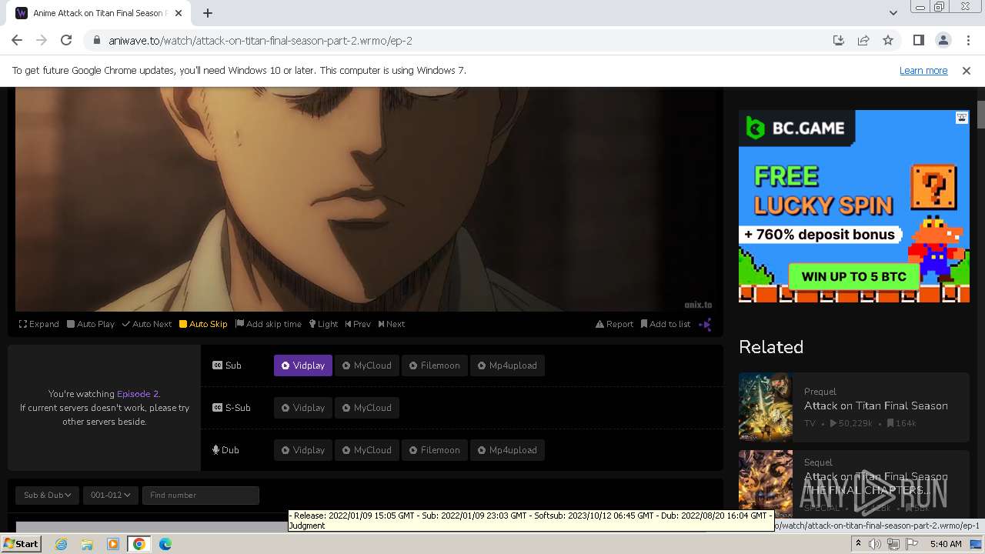The width and height of the screenshot is (985, 554).
Task: Click the volume icon in system tray
Action: coord(875,544)
